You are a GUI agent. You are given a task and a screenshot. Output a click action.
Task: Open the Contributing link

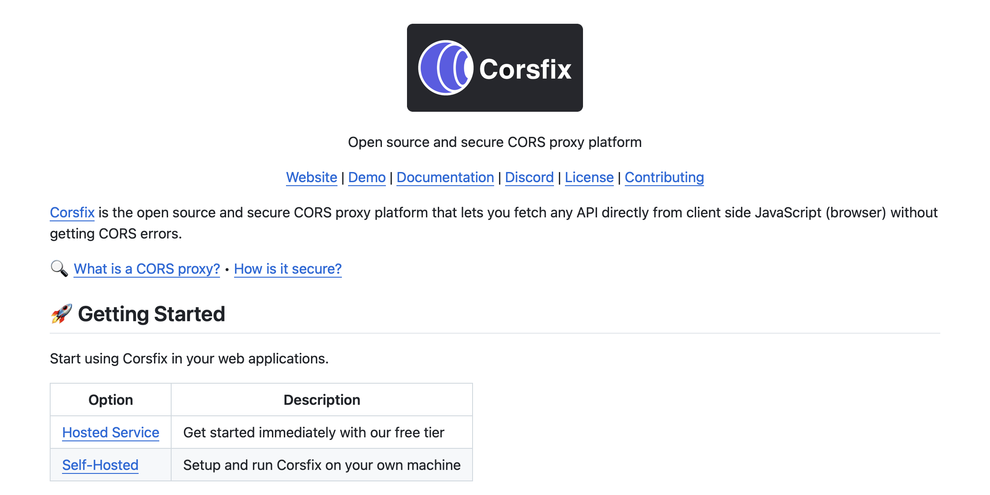point(664,177)
